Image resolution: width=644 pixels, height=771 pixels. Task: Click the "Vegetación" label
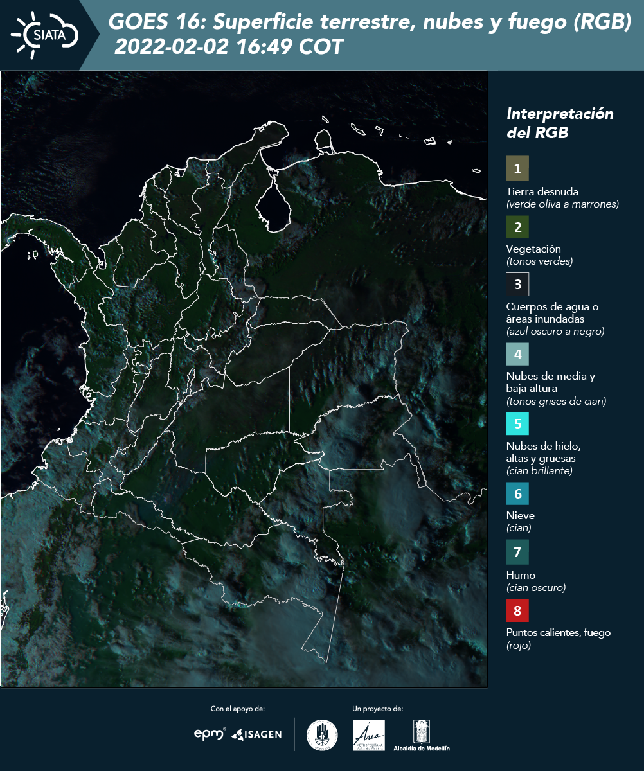pos(533,249)
